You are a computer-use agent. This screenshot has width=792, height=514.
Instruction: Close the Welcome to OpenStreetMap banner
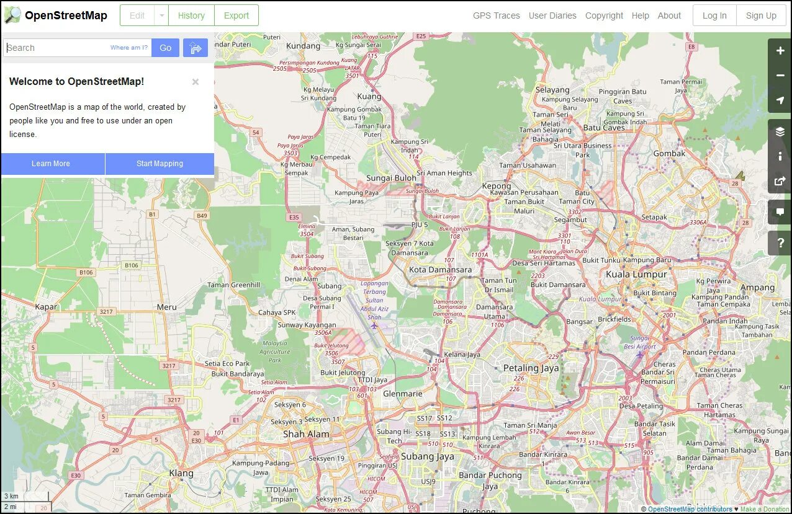(196, 82)
